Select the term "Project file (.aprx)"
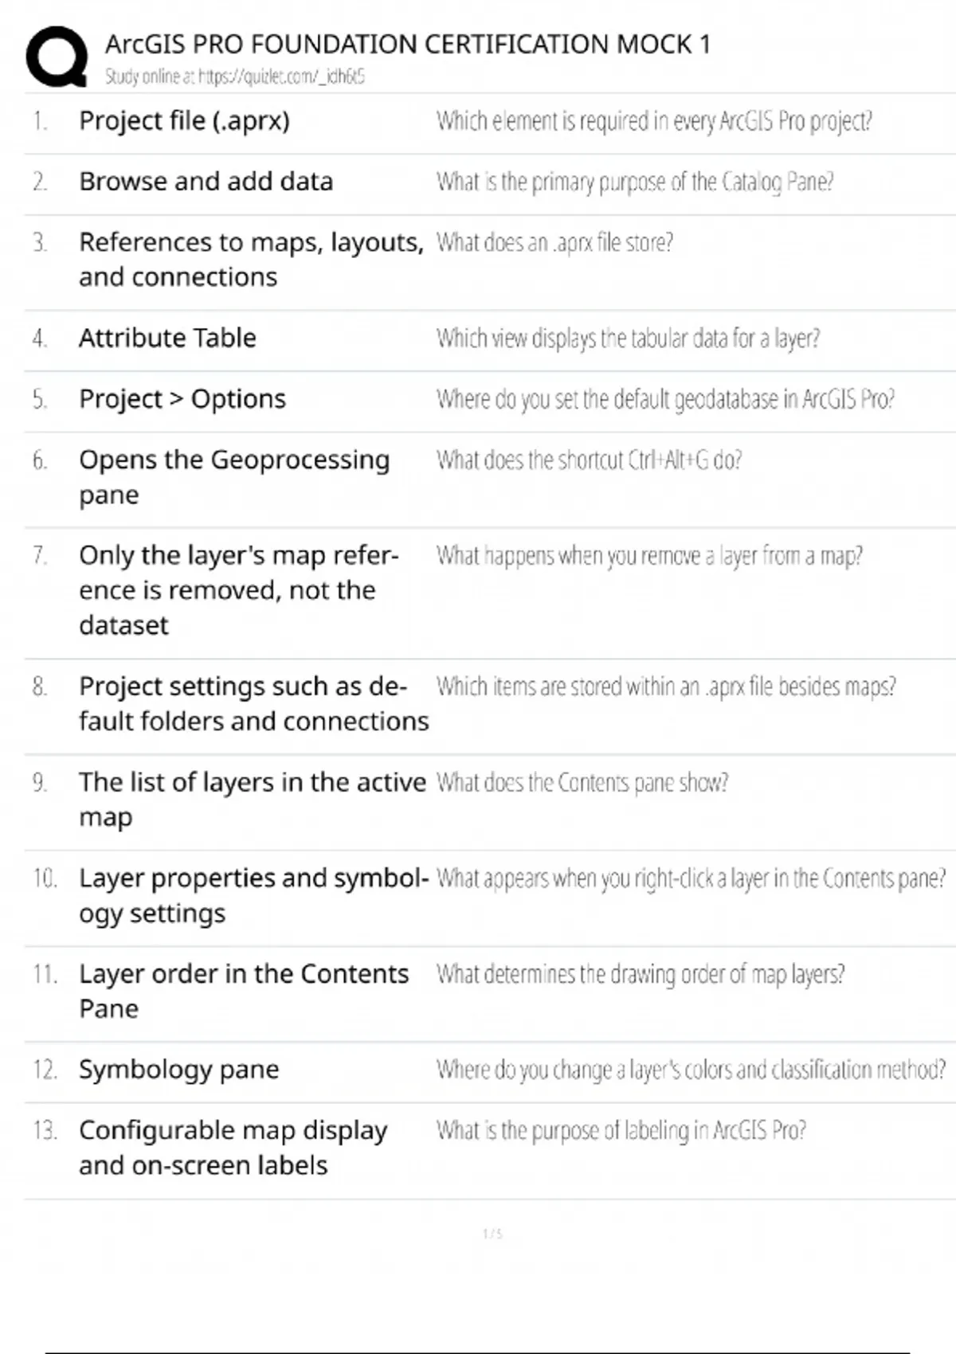The width and height of the screenshot is (956, 1354). click(x=184, y=121)
